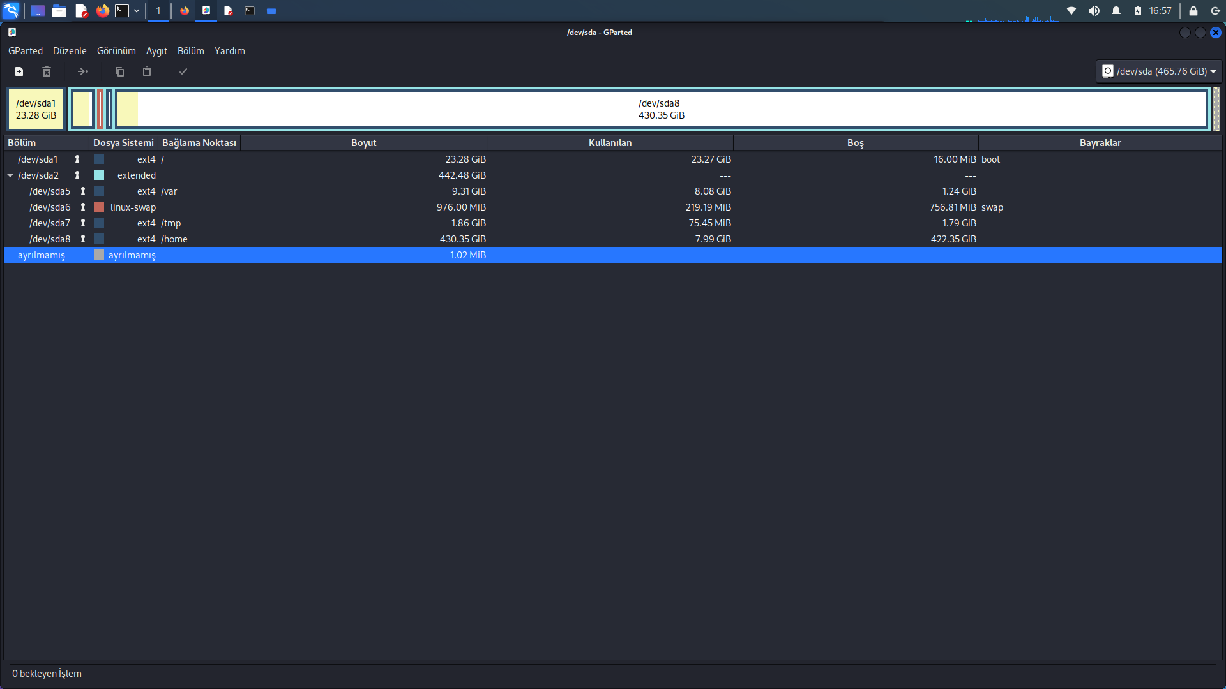Image resolution: width=1226 pixels, height=689 pixels.
Task: Select the /dev/sda7 /tmp partition row
Action: coord(255,223)
